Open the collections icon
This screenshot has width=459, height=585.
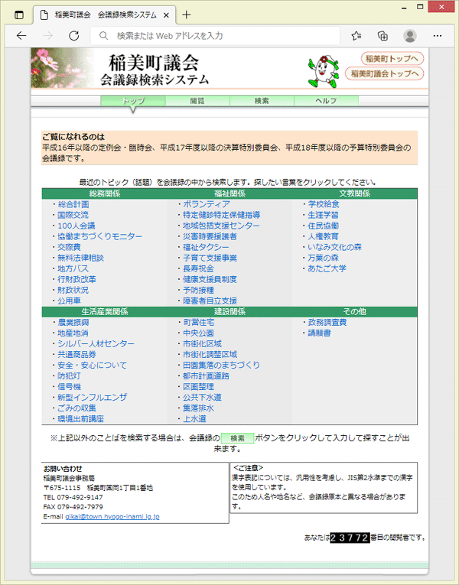(382, 36)
